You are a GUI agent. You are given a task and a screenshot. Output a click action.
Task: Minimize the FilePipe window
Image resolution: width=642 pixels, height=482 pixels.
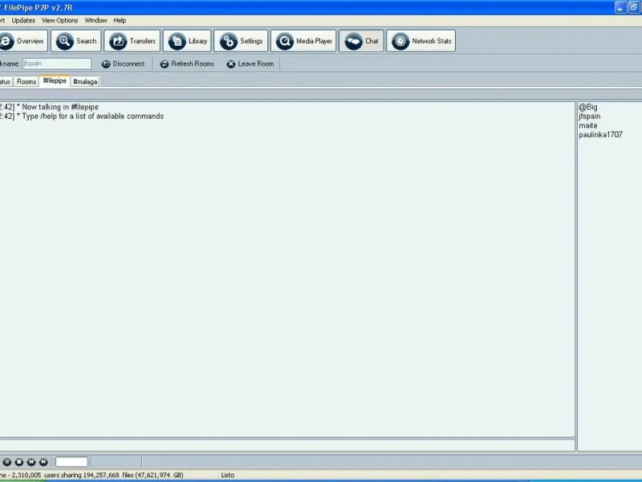[620, 7]
